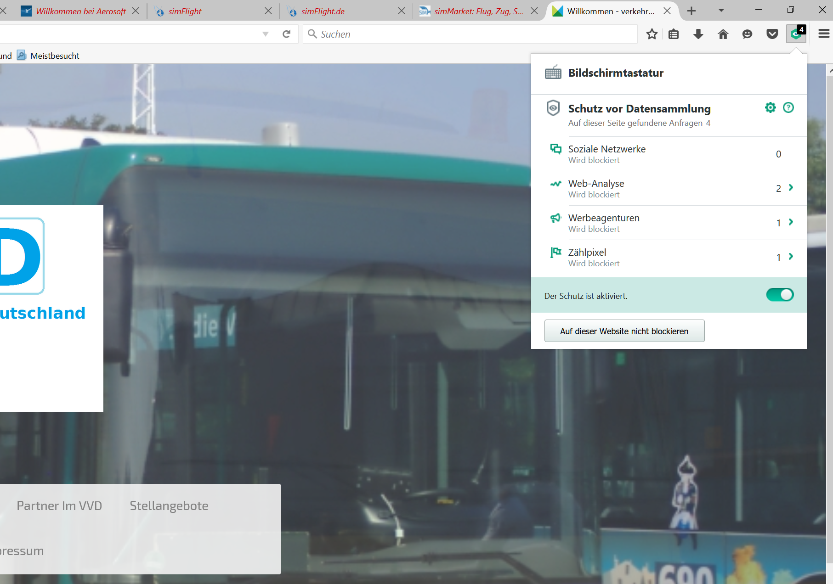Select the Willkommen - verkehr tab
Image resolution: width=833 pixels, height=584 pixels.
pyautogui.click(x=612, y=11)
